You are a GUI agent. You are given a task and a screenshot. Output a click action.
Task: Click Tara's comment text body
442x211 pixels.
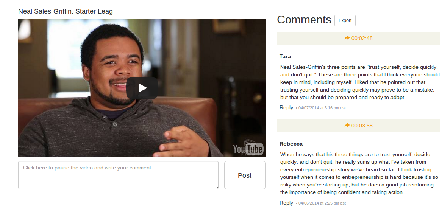pyautogui.click(x=360, y=82)
